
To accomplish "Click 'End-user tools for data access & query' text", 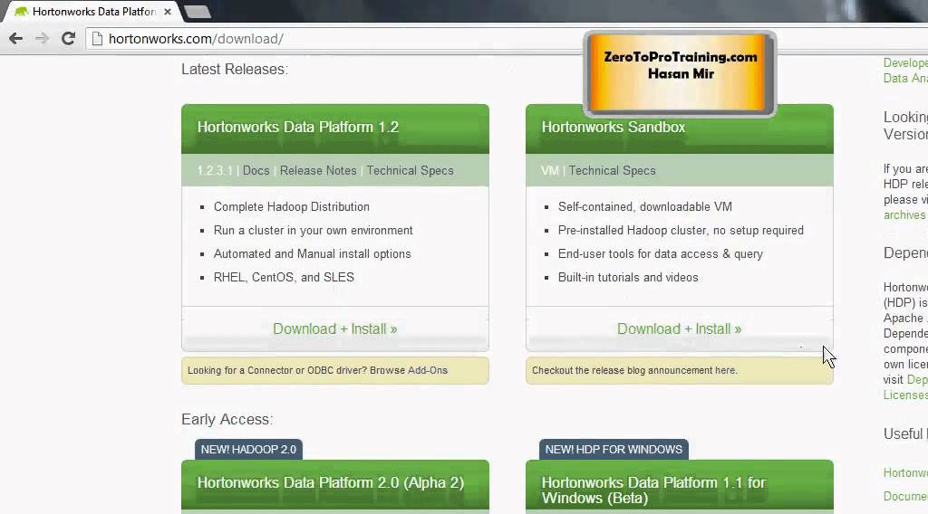I will click(x=661, y=254).
